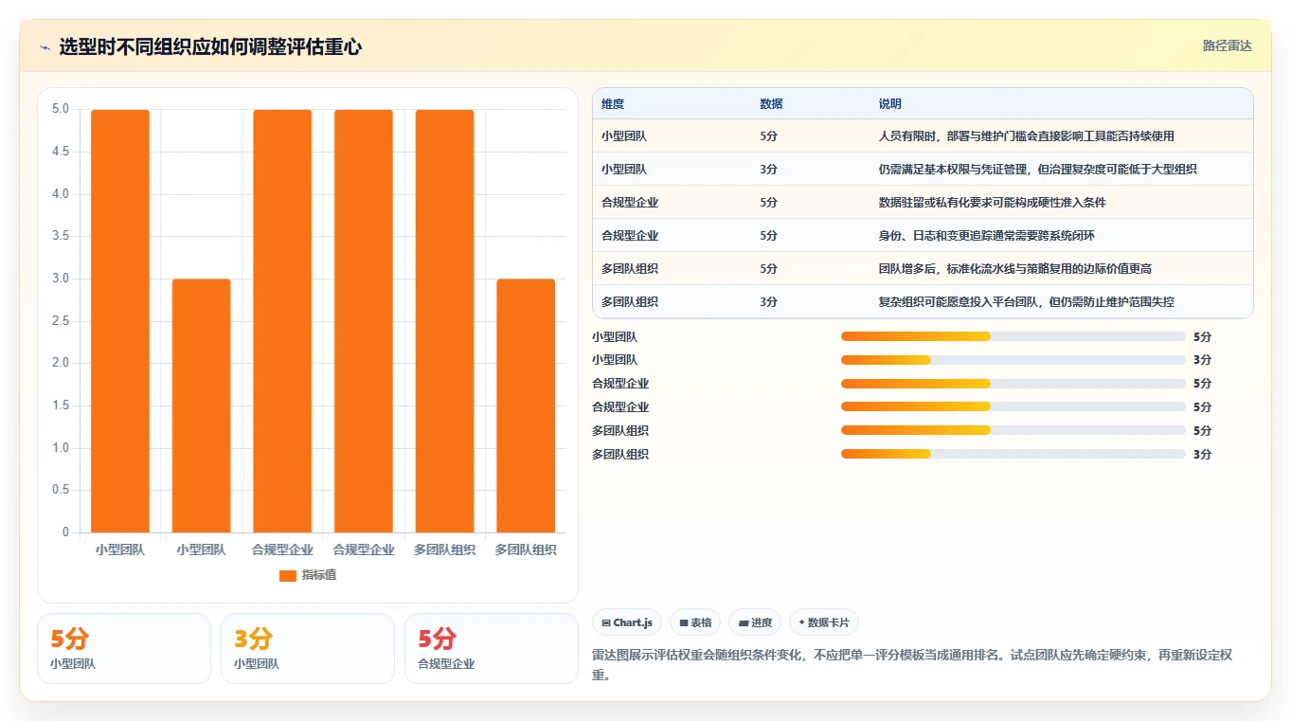
Task: Click the title 选型时不同组织应如何调整评估重心
Action: click(210, 47)
